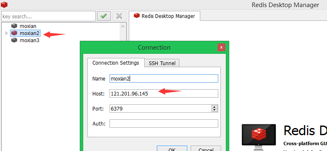The width and height of the screenshot is (327, 151).
Task: Click the OK button in Connection dialog
Action: pyautogui.click(x=172, y=148)
